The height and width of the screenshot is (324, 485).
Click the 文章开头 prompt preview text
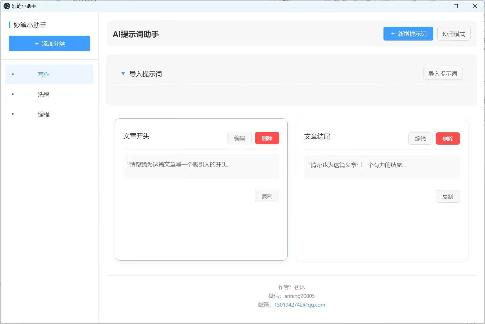click(x=180, y=165)
